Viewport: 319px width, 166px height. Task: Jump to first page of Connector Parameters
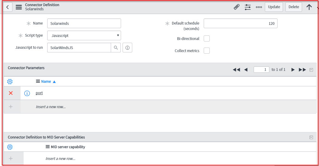coord(236,70)
